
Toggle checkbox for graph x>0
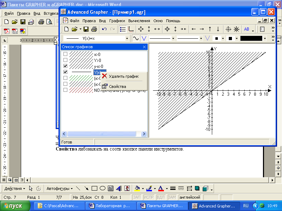coord(65,54)
